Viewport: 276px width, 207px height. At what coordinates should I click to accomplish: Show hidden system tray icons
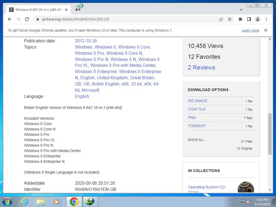(236, 202)
